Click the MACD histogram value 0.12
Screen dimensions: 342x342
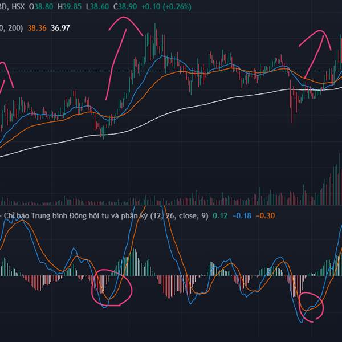[220, 215]
